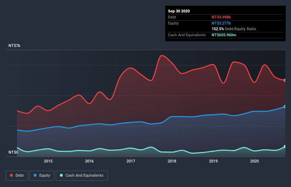Click the NT$4.998b debt value
The image size is (291, 187).
tap(221, 17)
